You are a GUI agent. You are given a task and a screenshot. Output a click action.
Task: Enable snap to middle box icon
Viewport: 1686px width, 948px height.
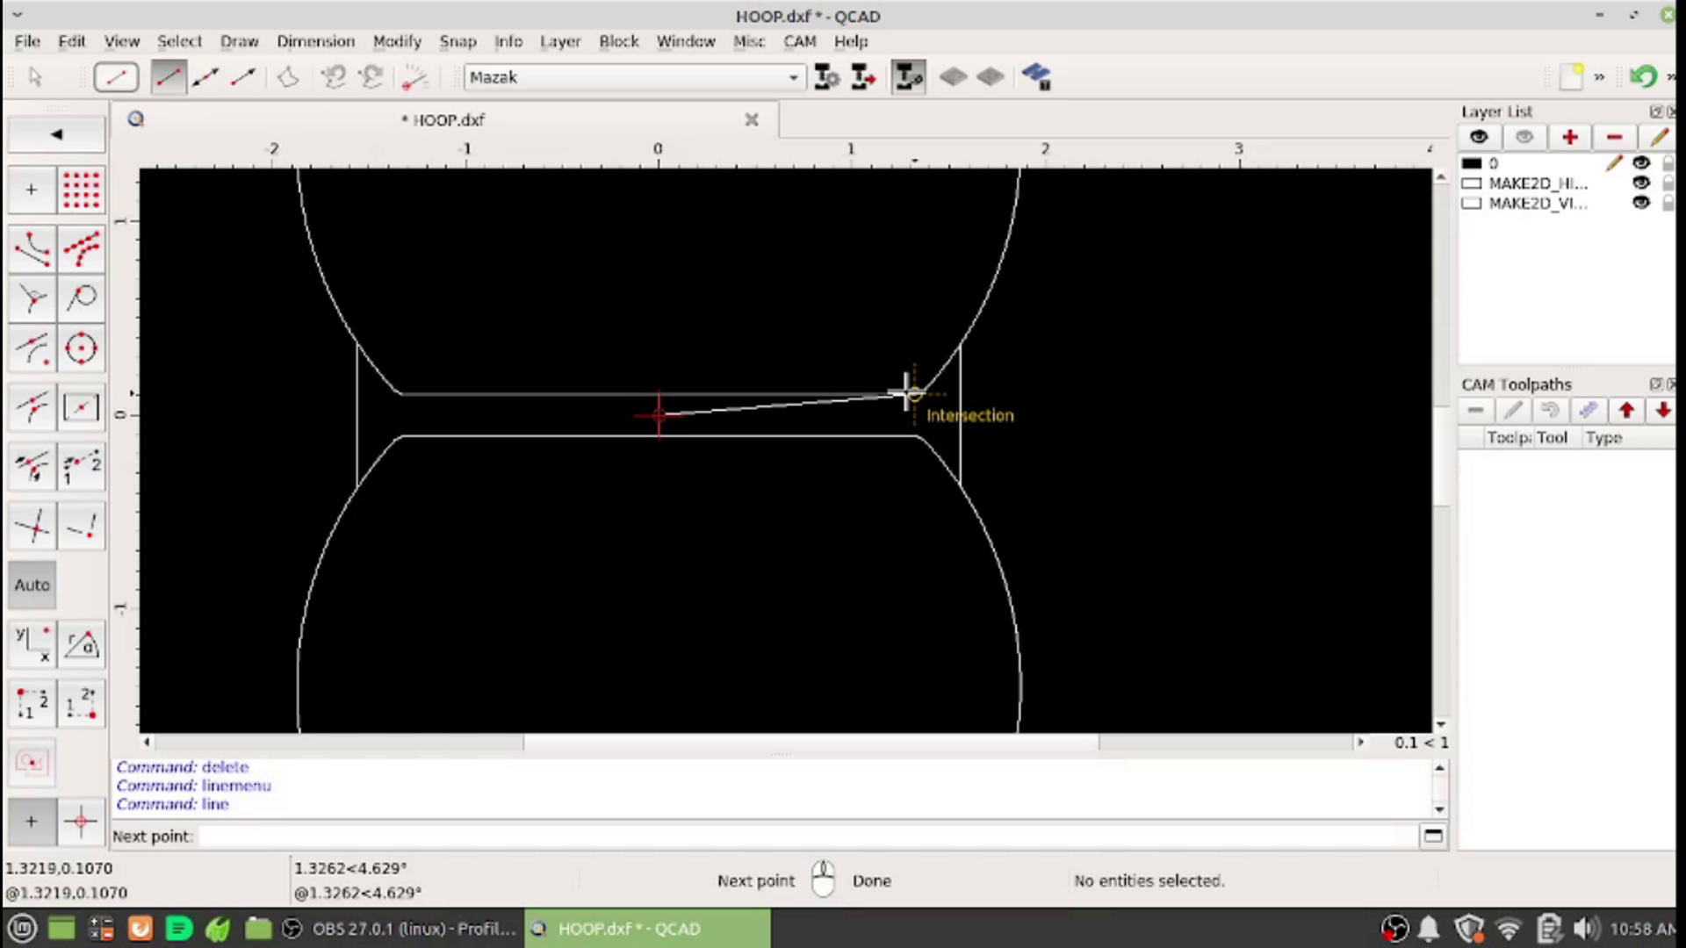coord(81,407)
